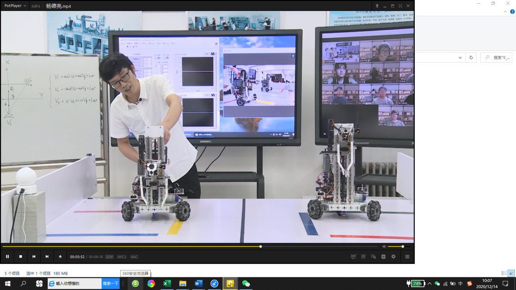Mute audio via the speaker icon
Viewport: 516px width, 290px height.
(x=384, y=247)
